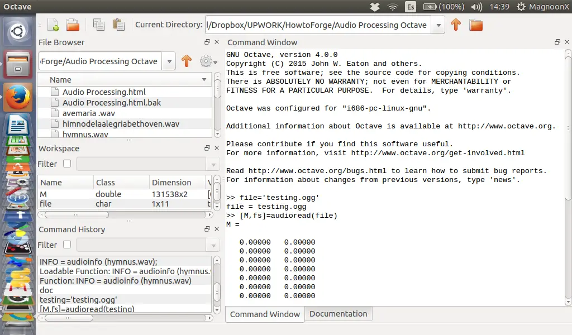Click the Workspace Class column header
This screenshot has height=335, width=572.
pyautogui.click(x=121, y=182)
